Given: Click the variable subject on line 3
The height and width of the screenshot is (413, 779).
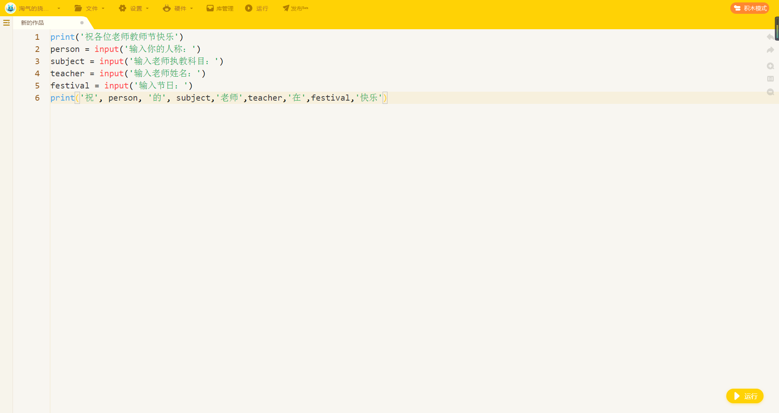Looking at the screenshot, I should point(67,61).
